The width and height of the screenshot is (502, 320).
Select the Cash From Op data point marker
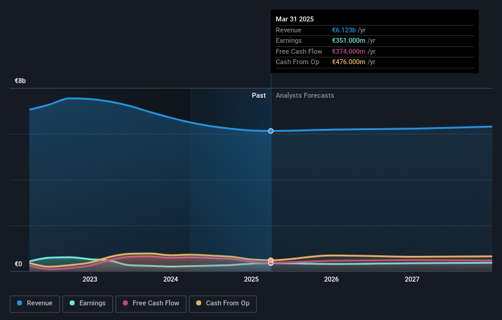271,260
